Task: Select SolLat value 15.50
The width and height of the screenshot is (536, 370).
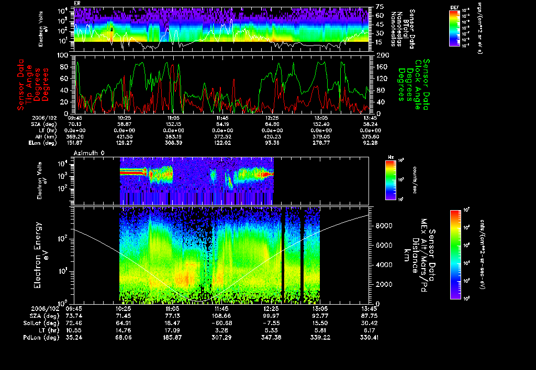Action: click(x=320, y=323)
